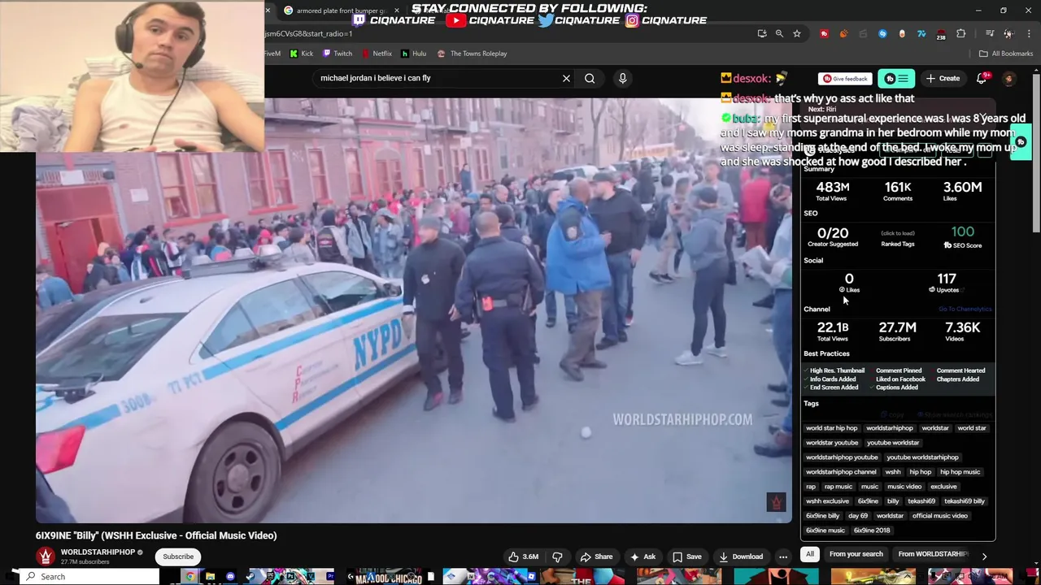Click the hip hop music tag
The width and height of the screenshot is (1041, 585).
tap(960, 472)
